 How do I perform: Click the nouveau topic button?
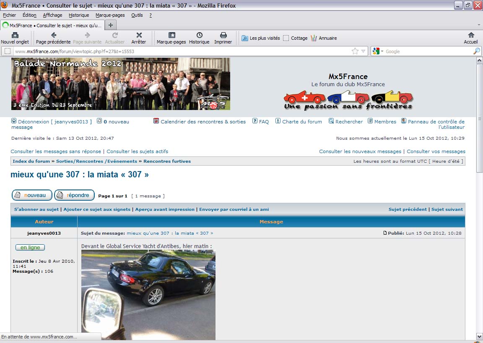point(32,195)
